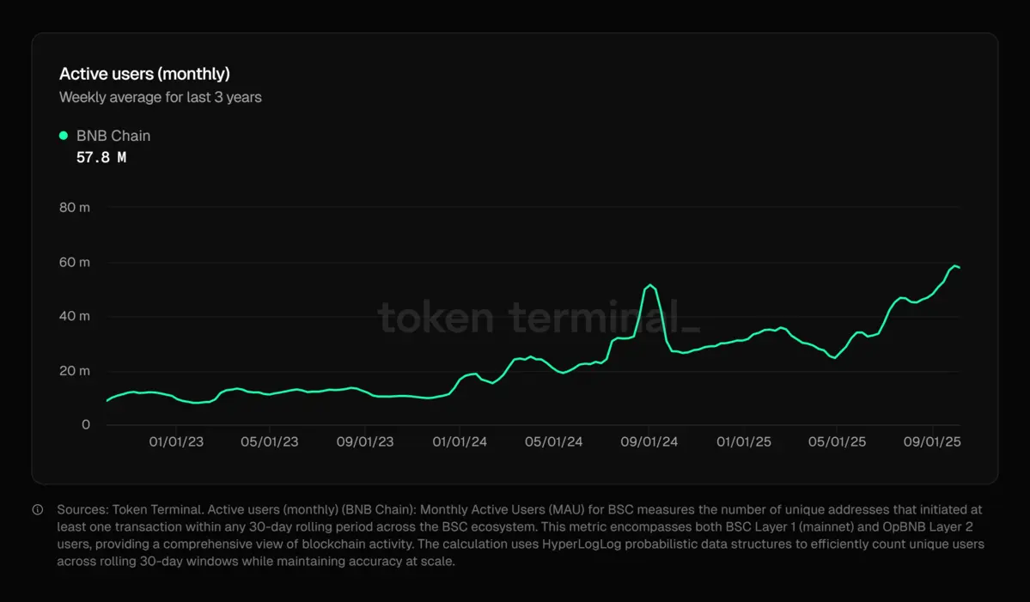Screen dimensions: 1030x602
Task: Select the 05/01/24 x-axis date label
Action: 554,442
